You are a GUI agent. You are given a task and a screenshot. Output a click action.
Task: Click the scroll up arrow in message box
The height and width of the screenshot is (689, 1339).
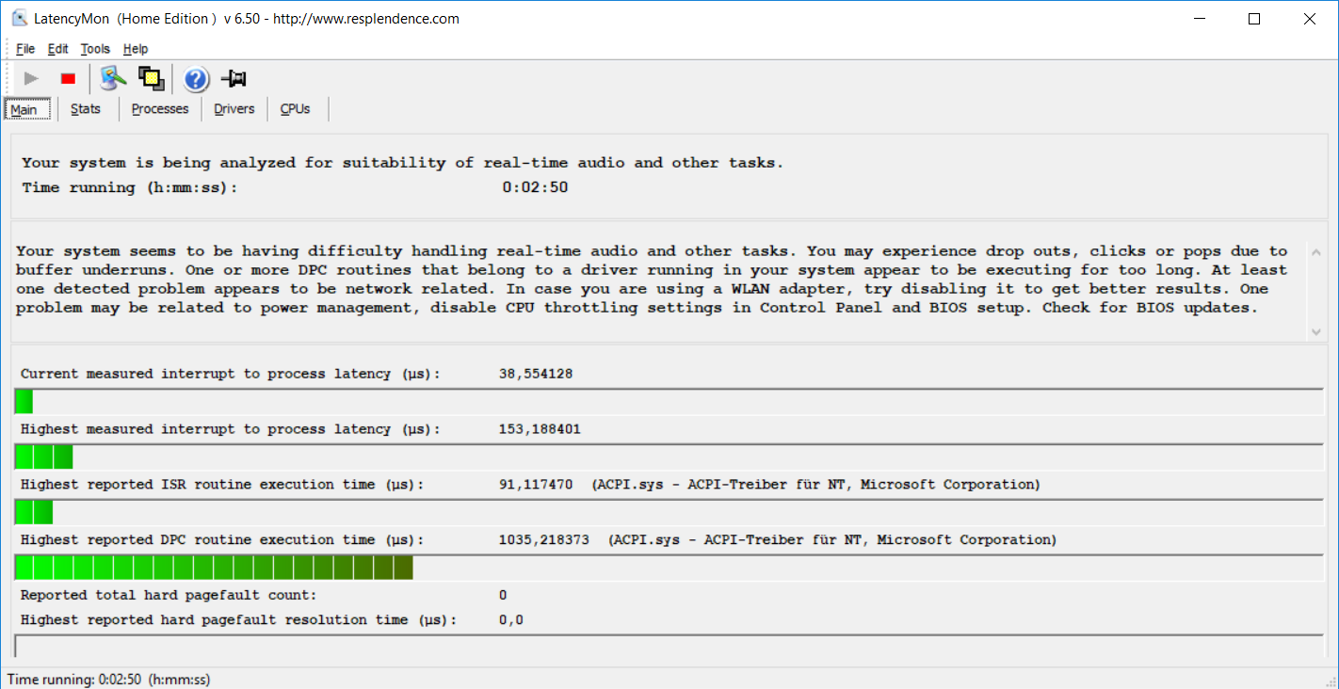pos(1315,252)
